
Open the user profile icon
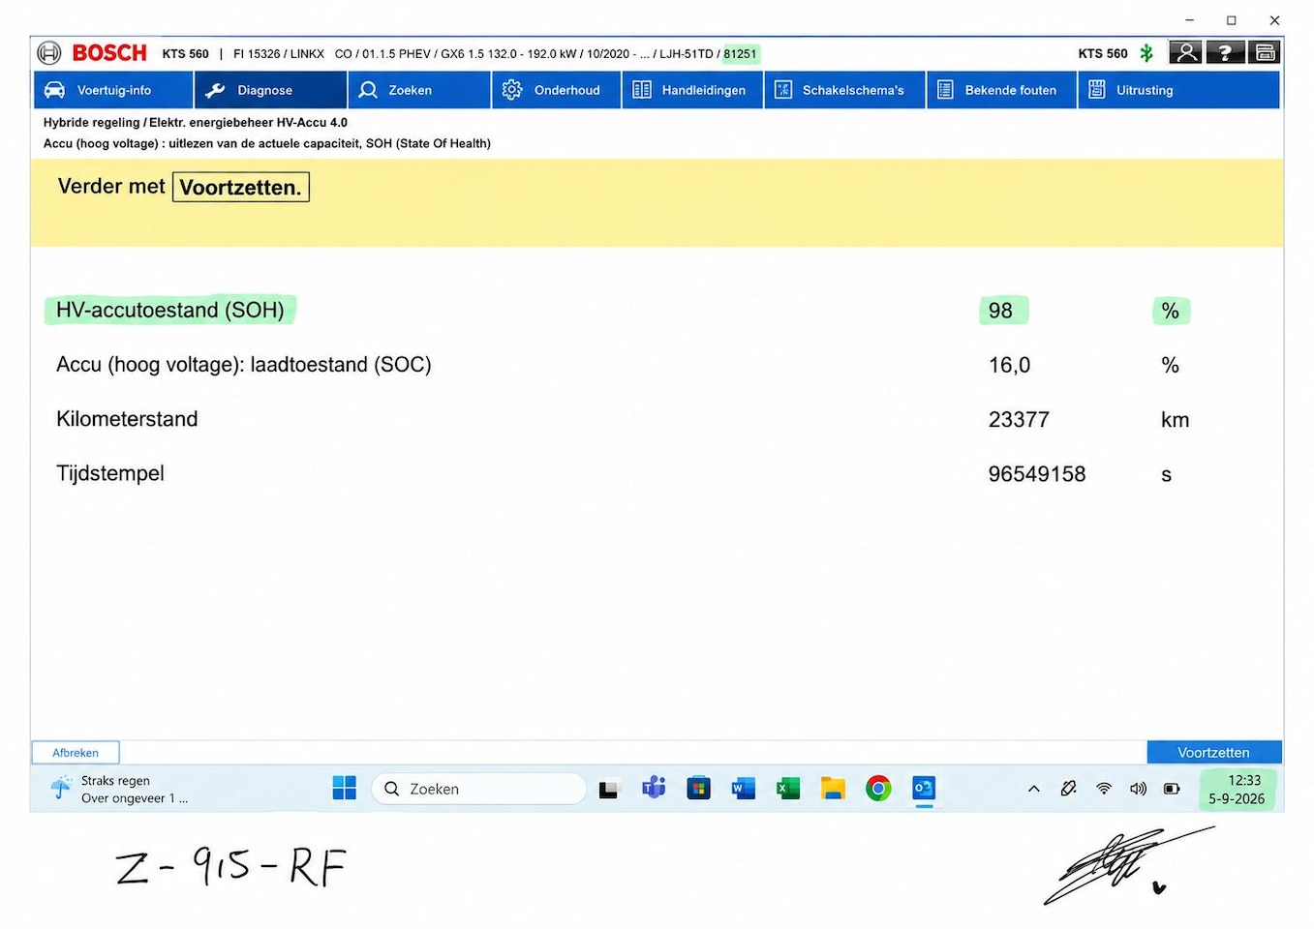(x=1185, y=53)
